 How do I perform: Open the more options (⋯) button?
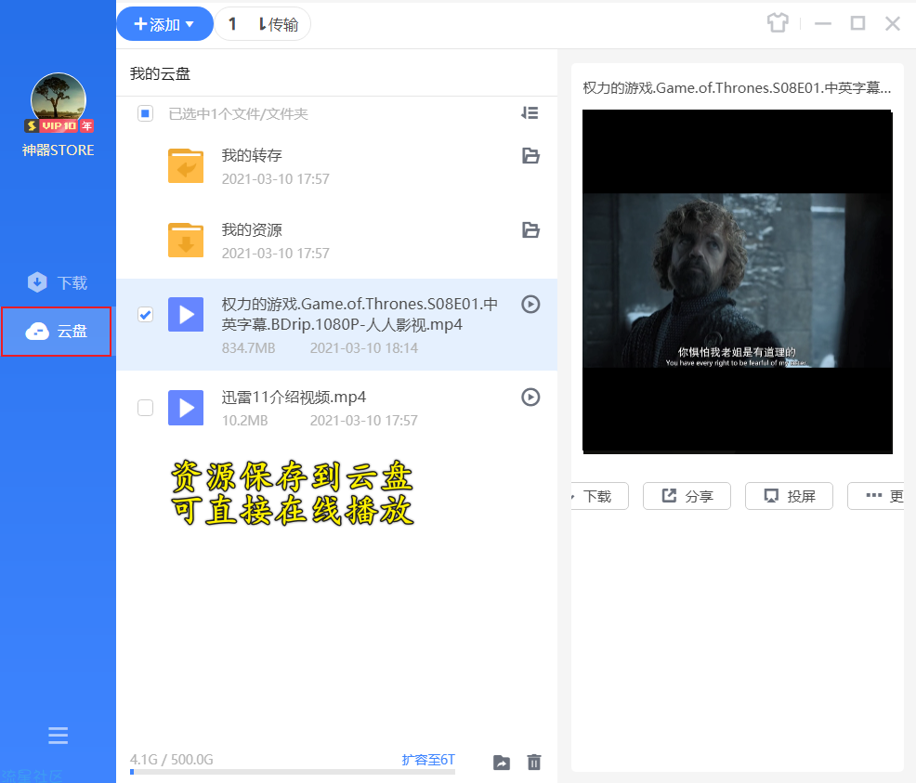tap(876, 496)
